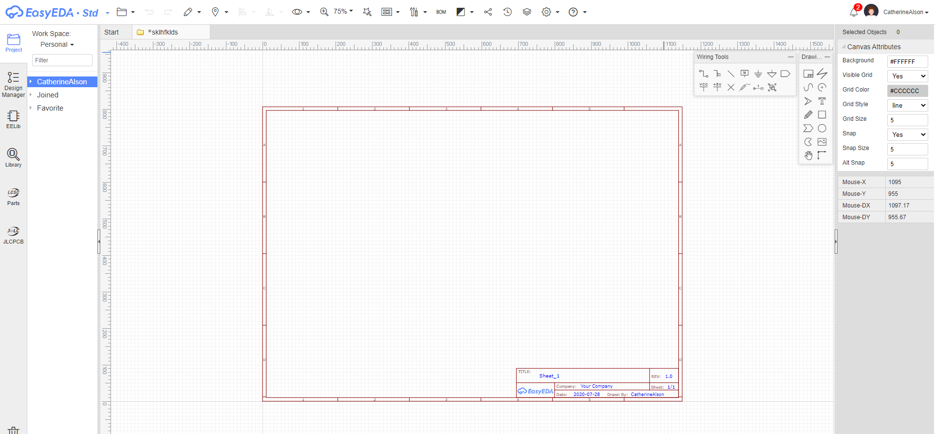935x434 pixels.
Task: Select the Bus Entry diagonal line tool
Action: [x=731, y=74]
